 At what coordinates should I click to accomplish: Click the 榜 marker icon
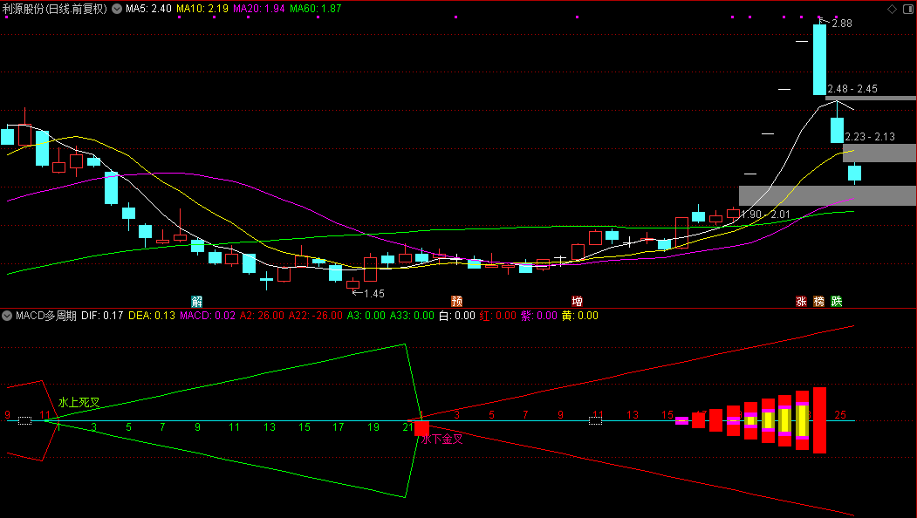[x=818, y=301]
